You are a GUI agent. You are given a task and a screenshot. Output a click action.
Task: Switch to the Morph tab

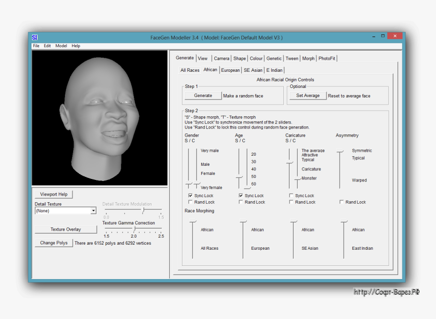pos(308,59)
